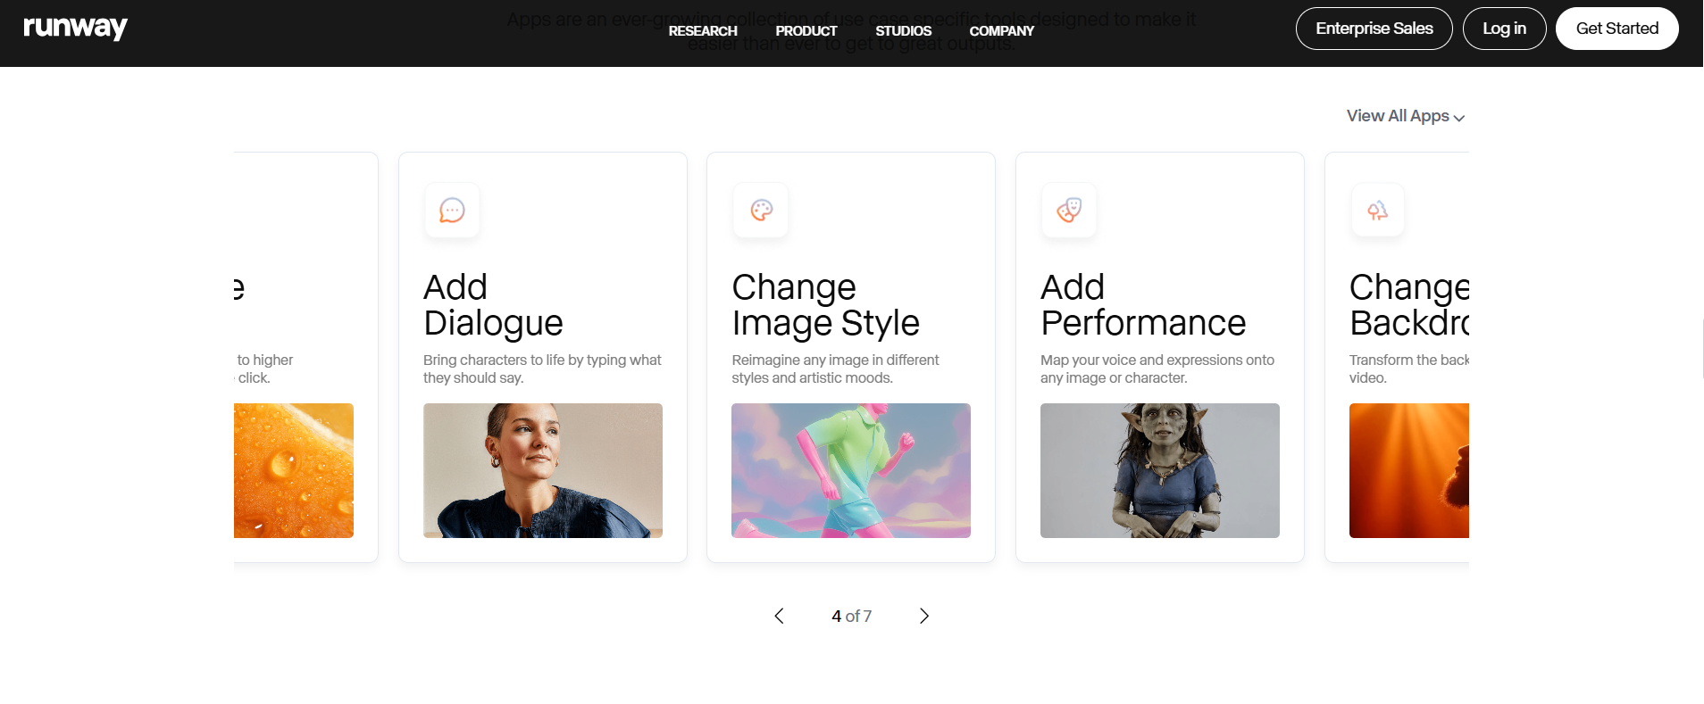Open the Change Backdrop card title
Screen dimensions: 1704x704
1409,305
